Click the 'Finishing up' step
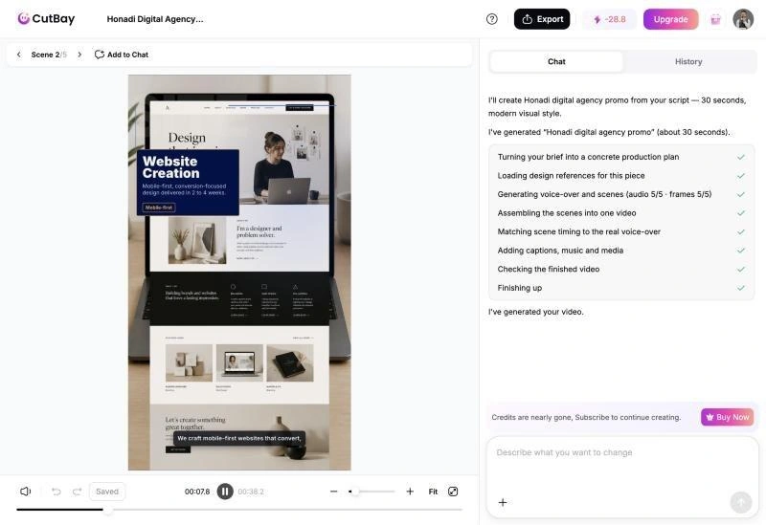The image size is (766, 525). (519, 288)
